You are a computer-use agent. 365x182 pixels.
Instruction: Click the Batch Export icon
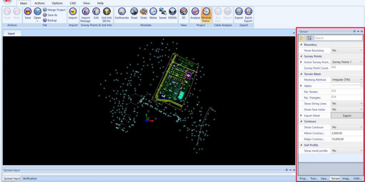click(x=248, y=11)
